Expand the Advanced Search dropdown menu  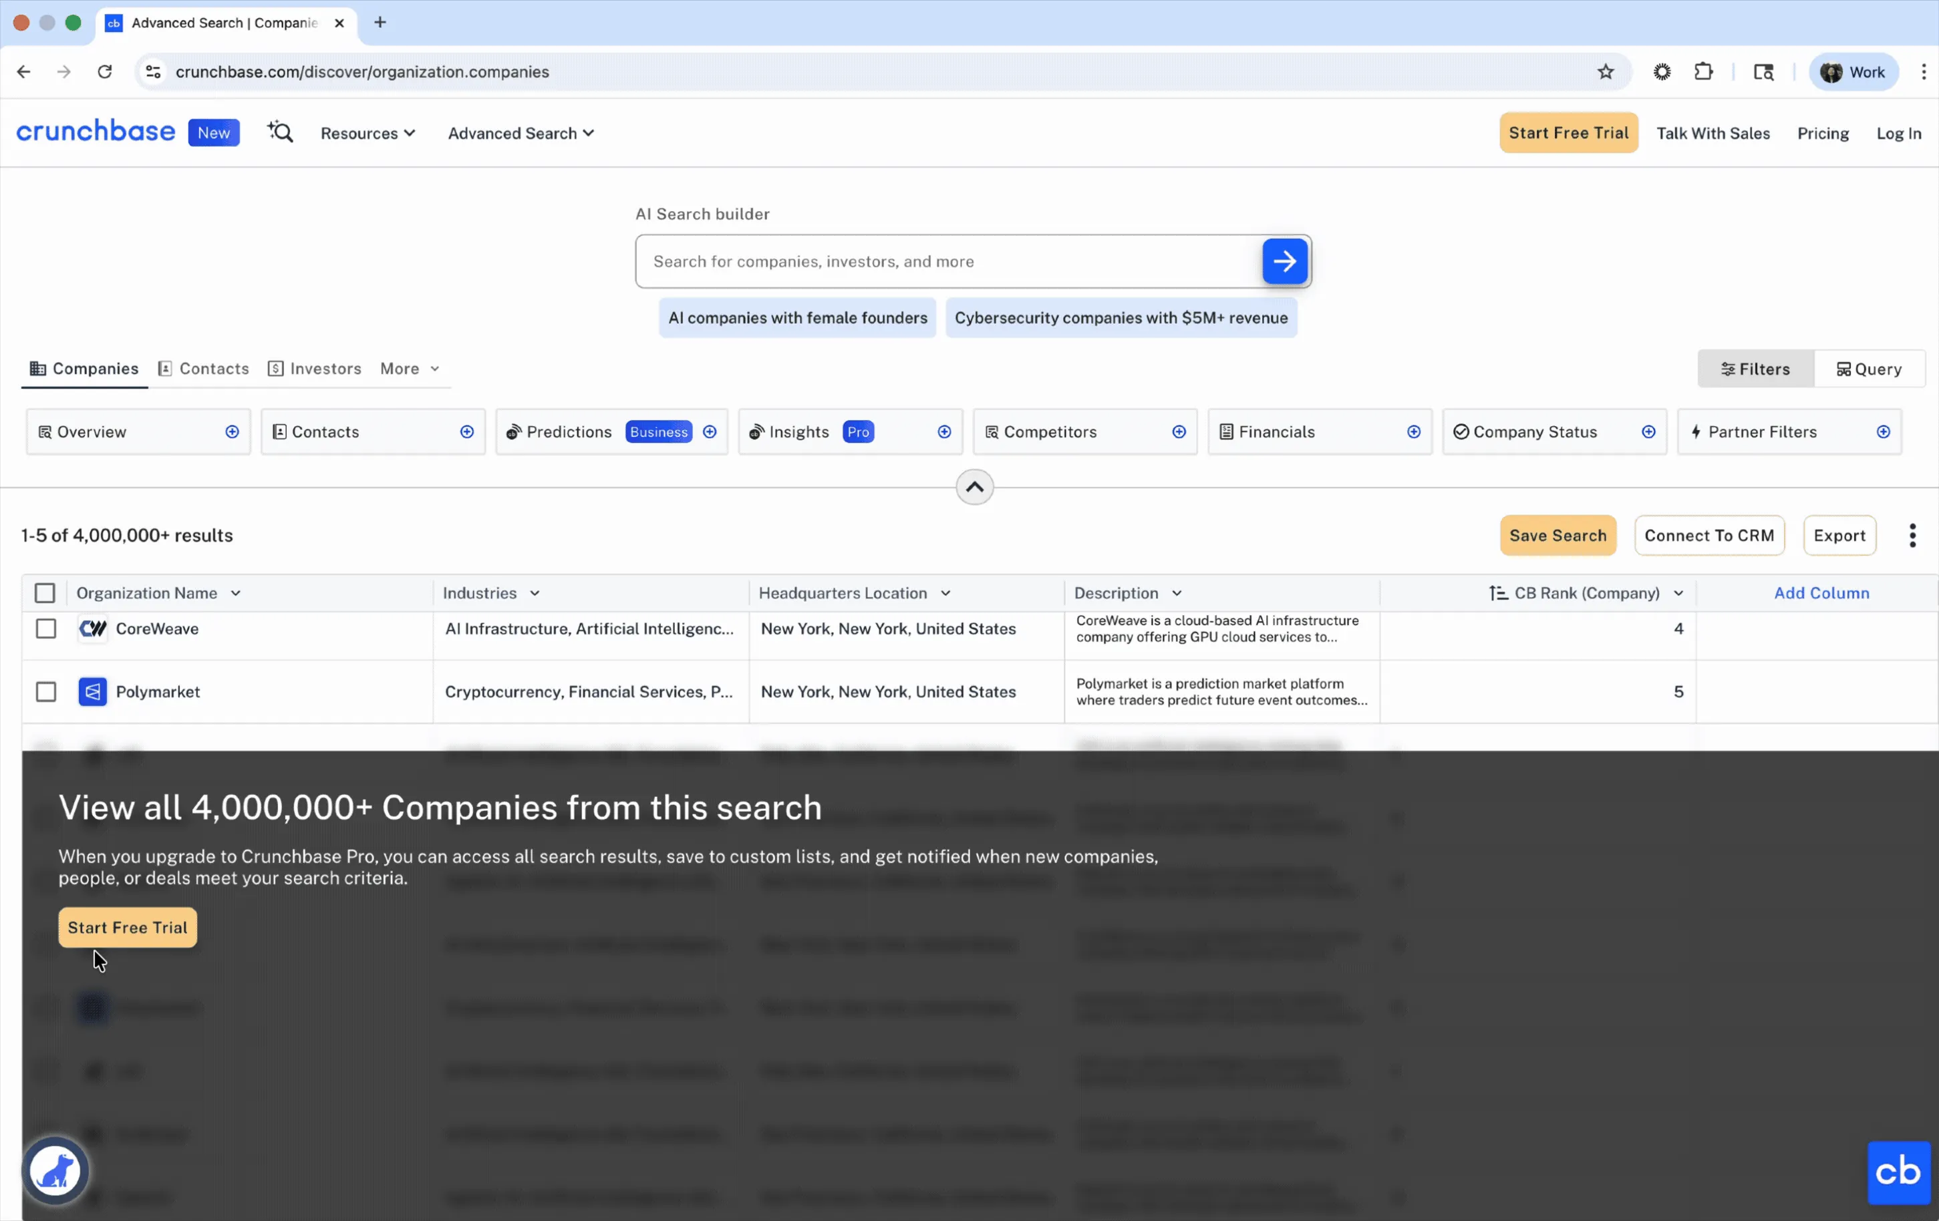pyautogui.click(x=521, y=134)
